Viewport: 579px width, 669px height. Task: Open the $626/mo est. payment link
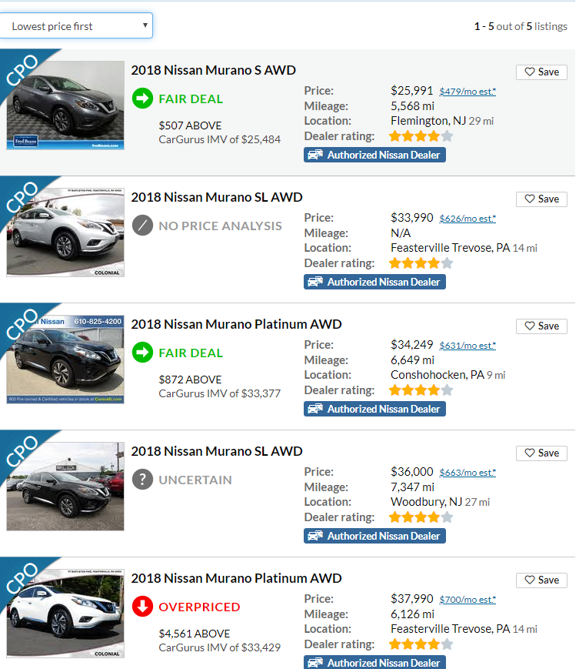click(468, 219)
